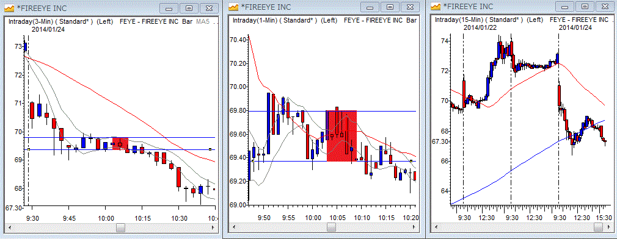Click the '9:50' time label in 1-Min chart
Viewport: 617px width, 239px height.
tap(263, 218)
